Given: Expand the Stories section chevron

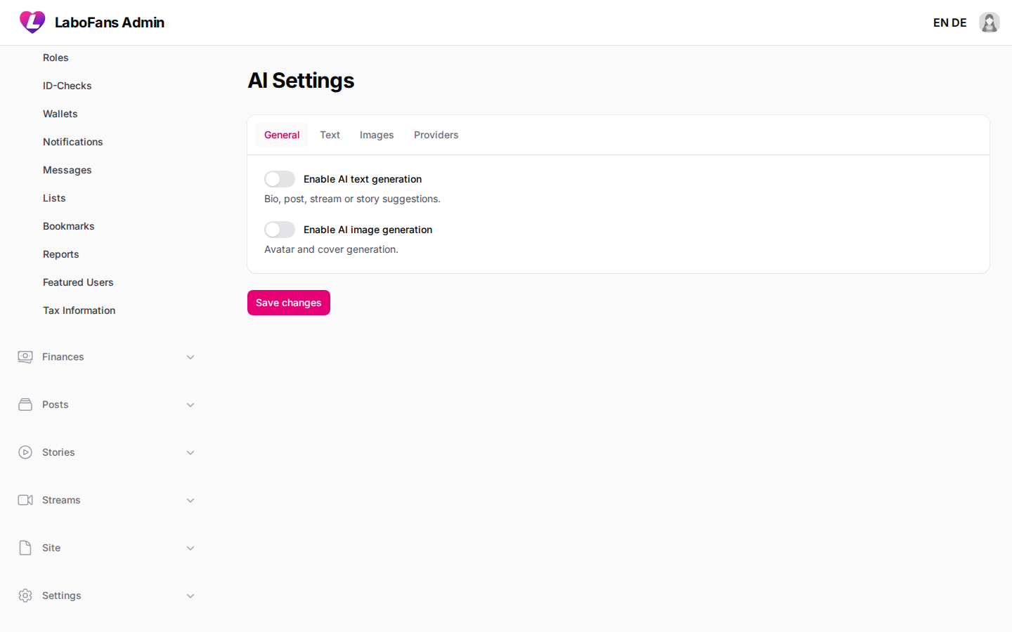Looking at the screenshot, I should click(x=190, y=453).
